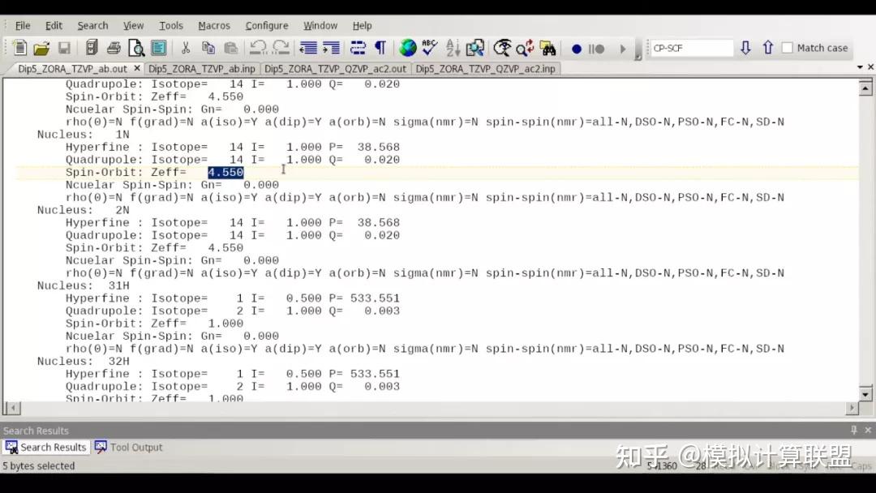Viewport: 876px width, 493px height.
Task: Close the Dip5_ZORA_TZVP_ab.out tab
Action: 137,68
